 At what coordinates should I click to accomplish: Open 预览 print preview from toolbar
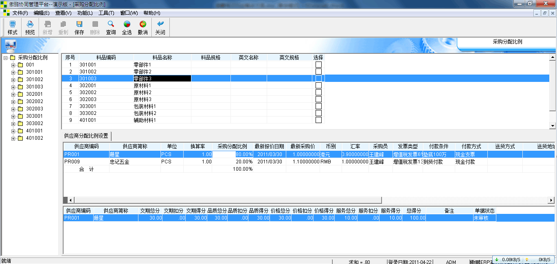pos(30,27)
